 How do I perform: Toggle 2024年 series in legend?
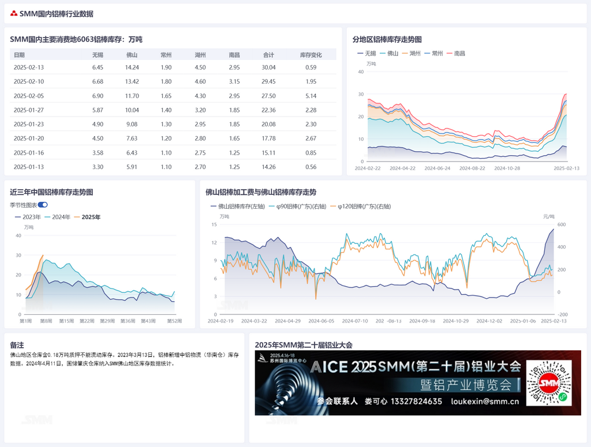click(x=57, y=217)
